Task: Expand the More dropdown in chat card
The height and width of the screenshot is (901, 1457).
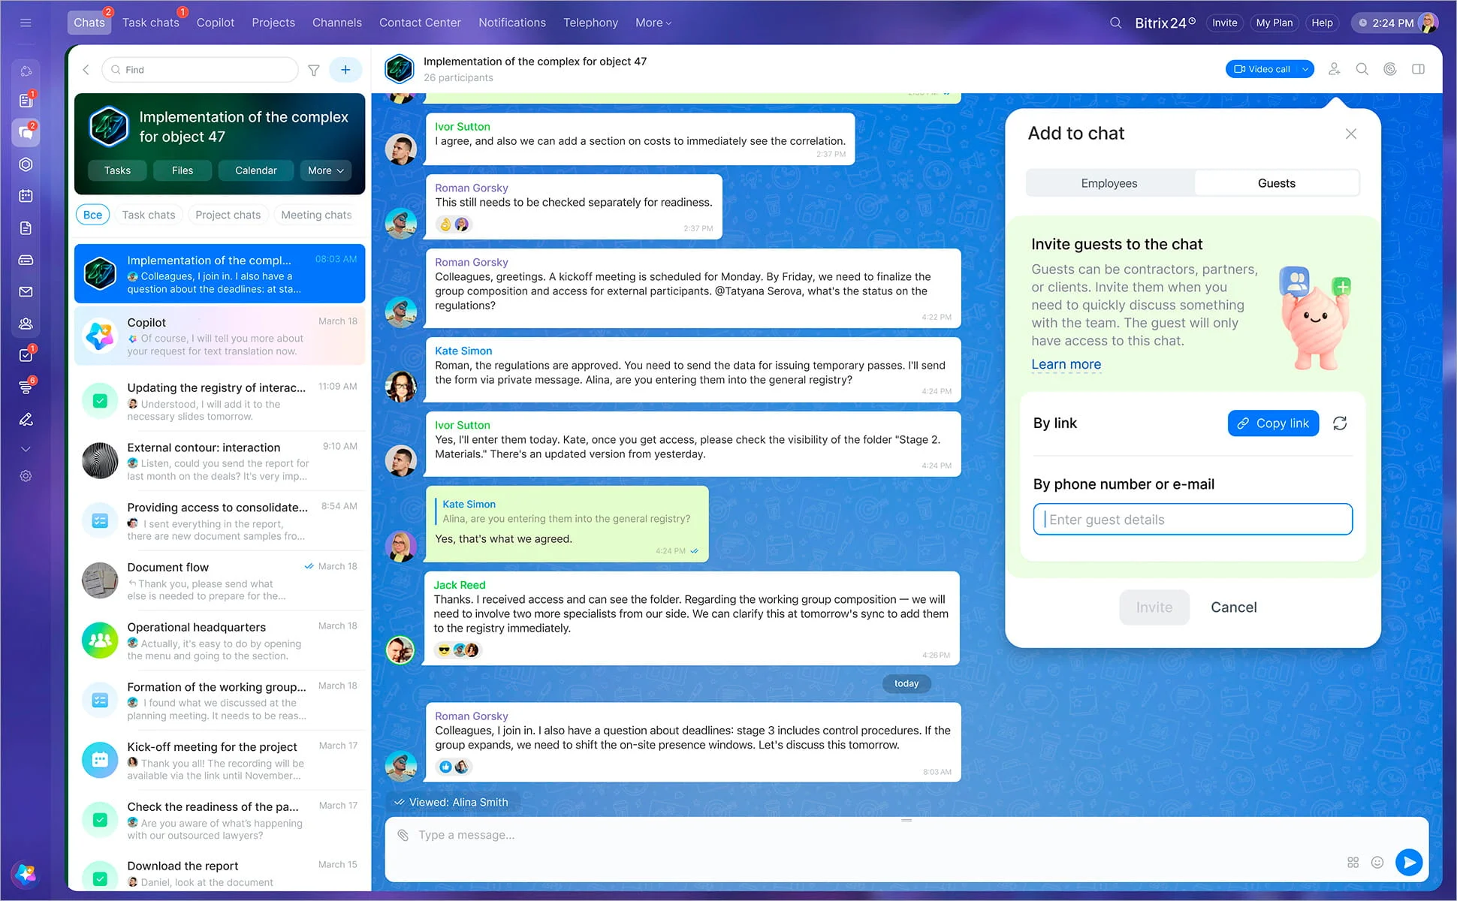Action: click(x=325, y=170)
